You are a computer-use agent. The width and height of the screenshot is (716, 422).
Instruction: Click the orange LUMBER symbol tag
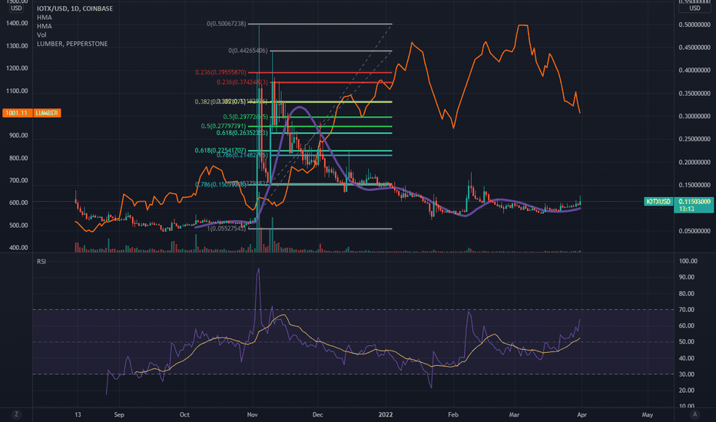(47, 113)
